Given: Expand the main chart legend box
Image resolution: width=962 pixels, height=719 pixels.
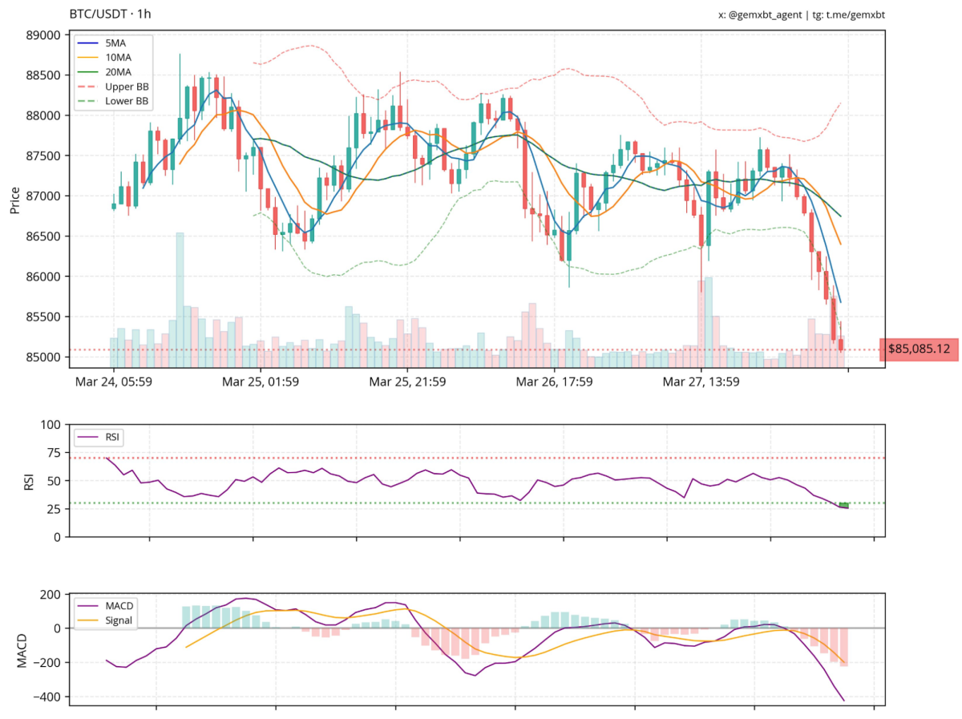Looking at the screenshot, I should tap(113, 73).
